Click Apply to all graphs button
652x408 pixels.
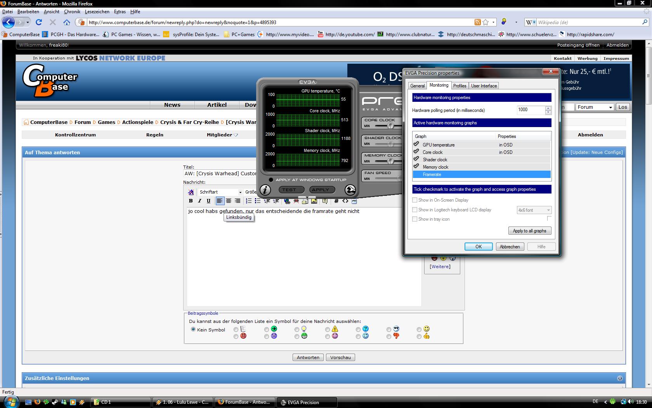529,231
